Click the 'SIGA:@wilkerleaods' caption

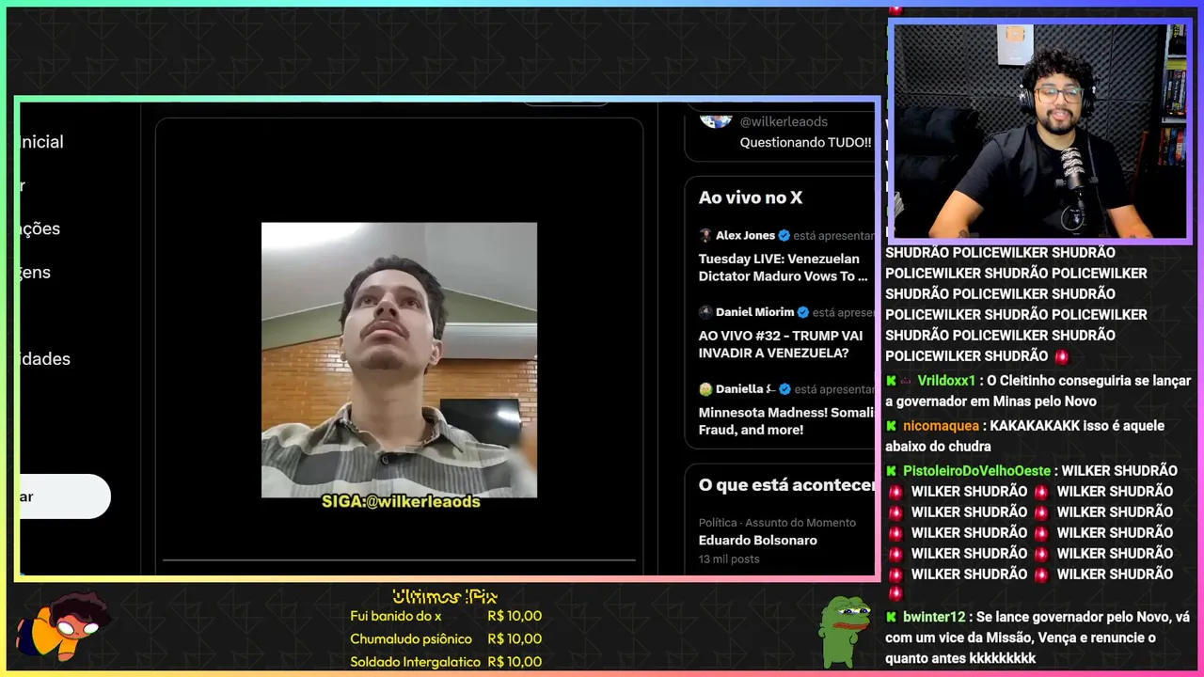tap(401, 502)
